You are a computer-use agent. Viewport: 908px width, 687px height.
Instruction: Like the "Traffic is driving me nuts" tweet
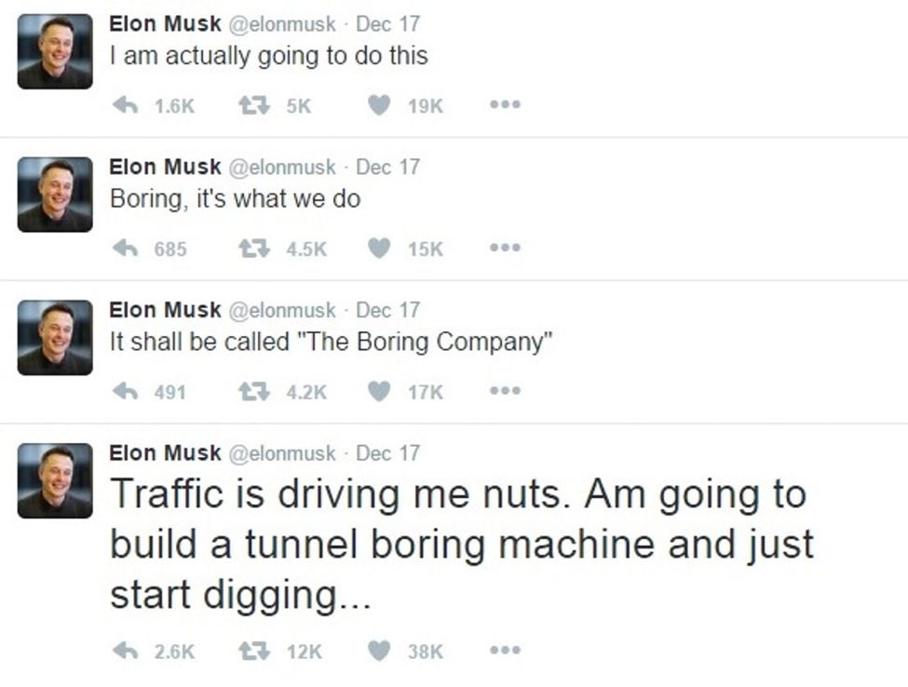pos(378,652)
